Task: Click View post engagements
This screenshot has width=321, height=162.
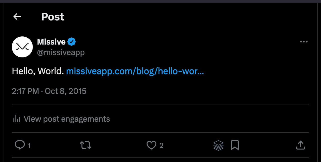Action: (67, 119)
